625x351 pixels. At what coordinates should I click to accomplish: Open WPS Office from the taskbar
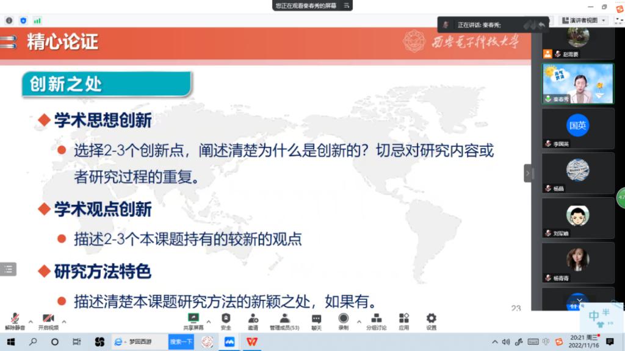click(251, 342)
